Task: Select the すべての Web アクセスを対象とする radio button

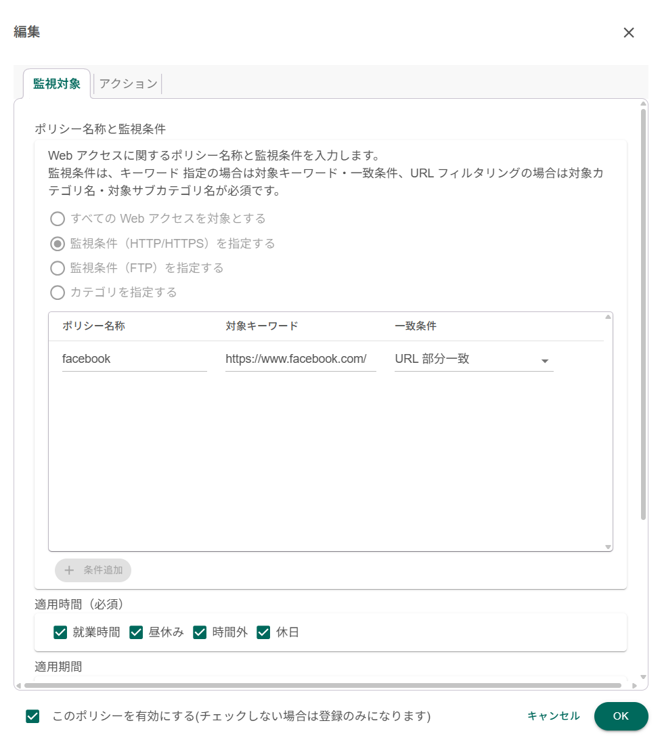Action: [58, 219]
